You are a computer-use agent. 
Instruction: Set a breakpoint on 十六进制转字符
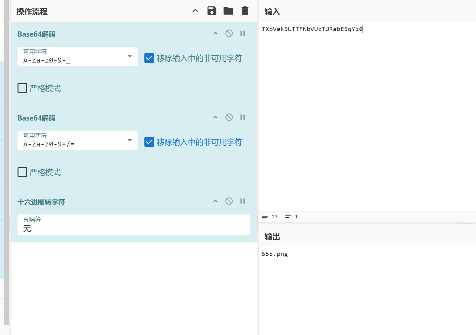(x=243, y=201)
